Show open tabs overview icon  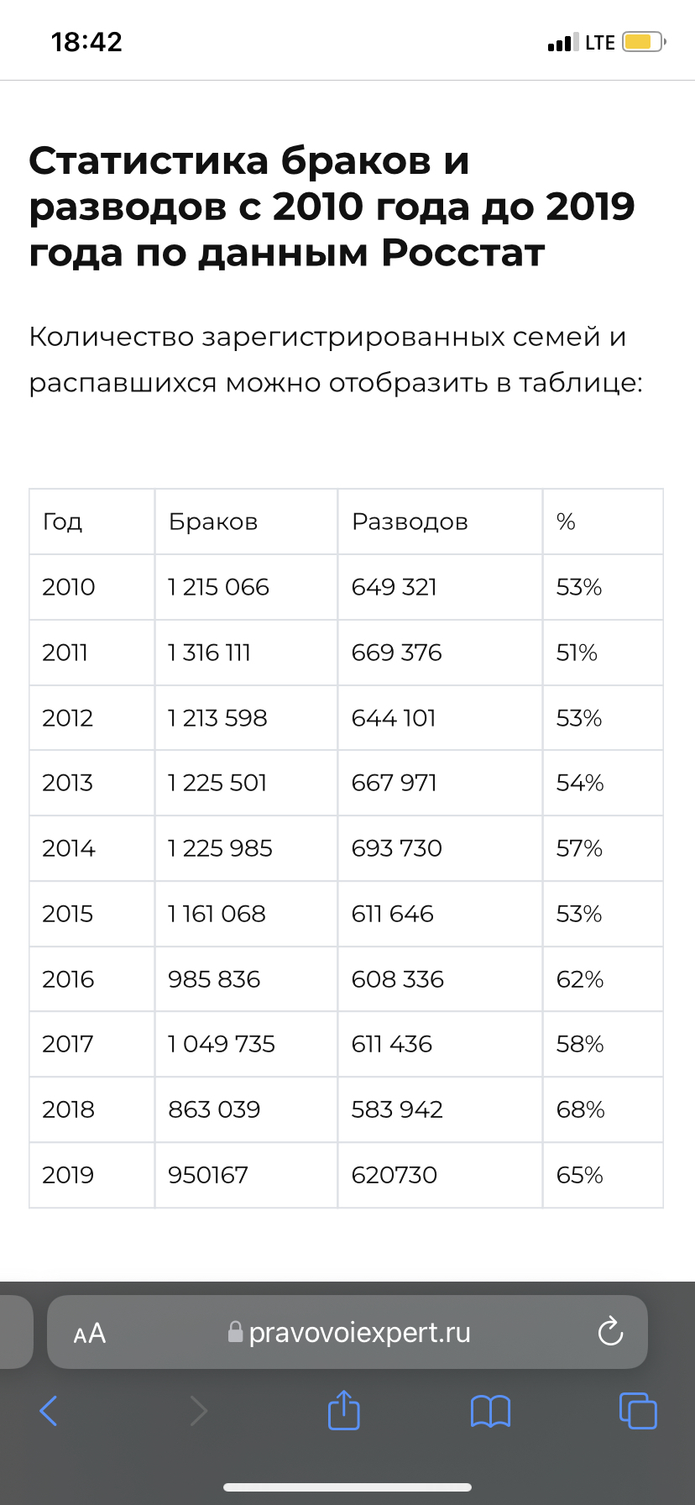click(x=637, y=1411)
